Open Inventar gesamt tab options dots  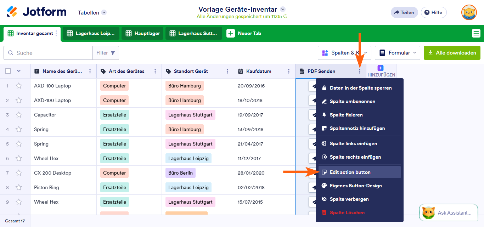[x=56, y=33]
